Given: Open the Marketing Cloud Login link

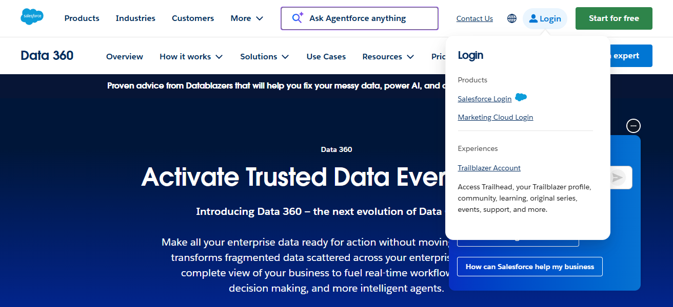Looking at the screenshot, I should pos(496,117).
